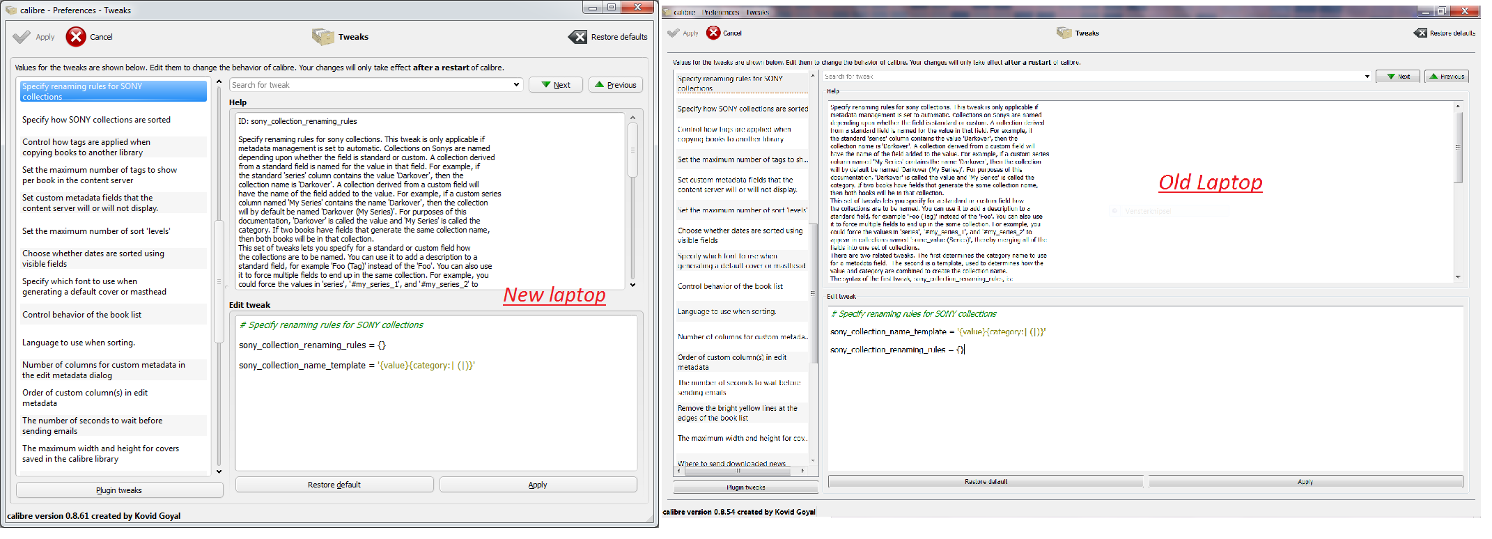Click tweak list scrollbar down arrow in calibre 0.8.54
The height and width of the screenshot is (539, 1492).
point(812,461)
